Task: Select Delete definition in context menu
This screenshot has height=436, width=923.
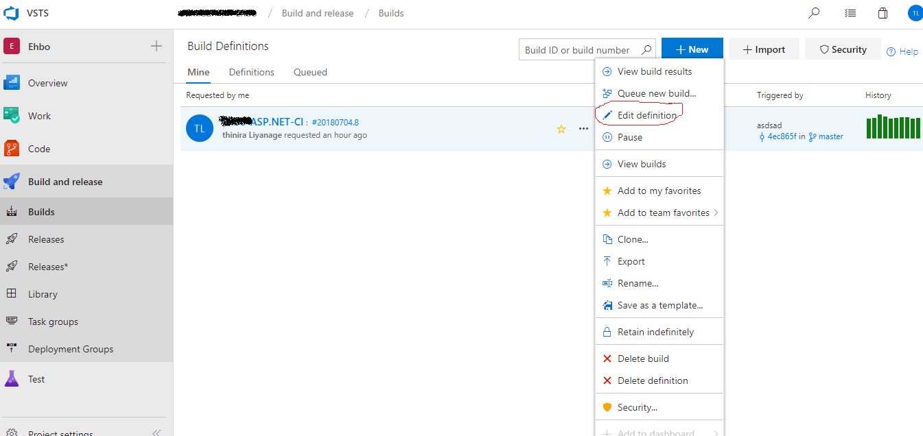Action: [x=659, y=380]
